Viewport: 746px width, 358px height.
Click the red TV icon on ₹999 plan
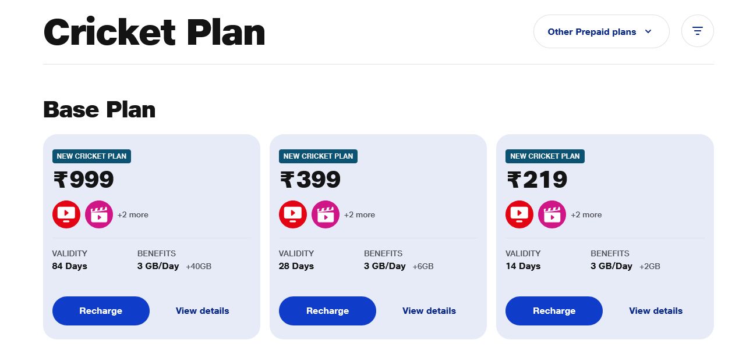(66, 214)
